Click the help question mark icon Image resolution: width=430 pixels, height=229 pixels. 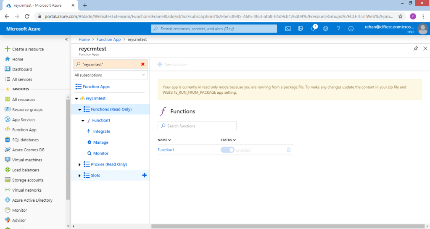338,29
